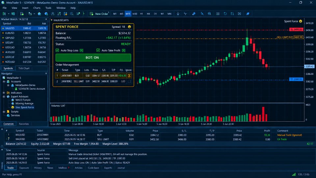Image resolution: width=316 pixels, height=178 pixels.
Task: Expand the Indicators tree node
Action: tap(4, 93)
